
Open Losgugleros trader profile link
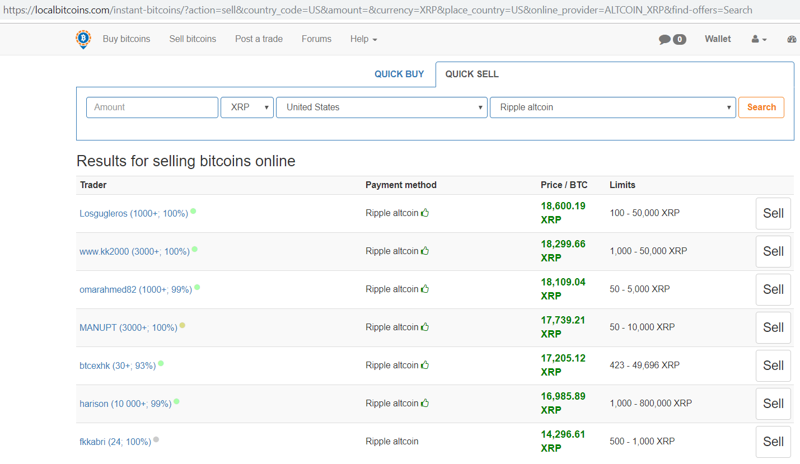pyautogui.click(x=134, y=213)
